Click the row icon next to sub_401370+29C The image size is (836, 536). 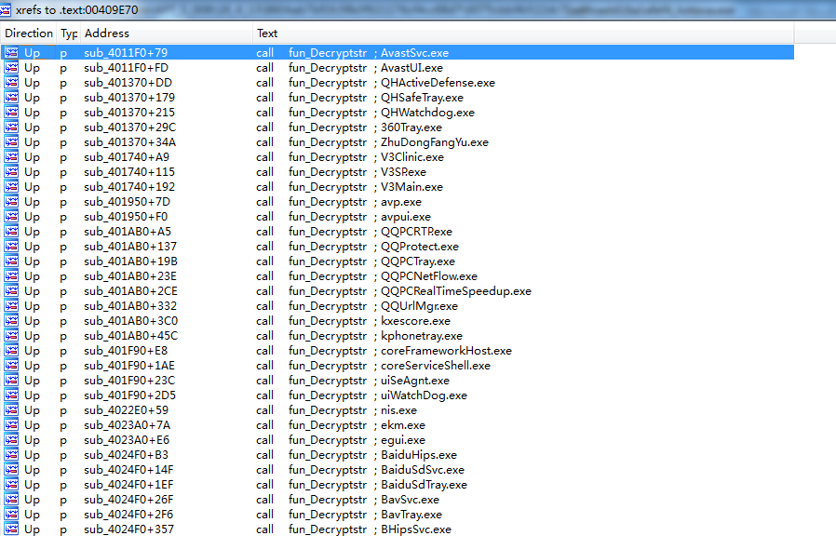[11, 127]
